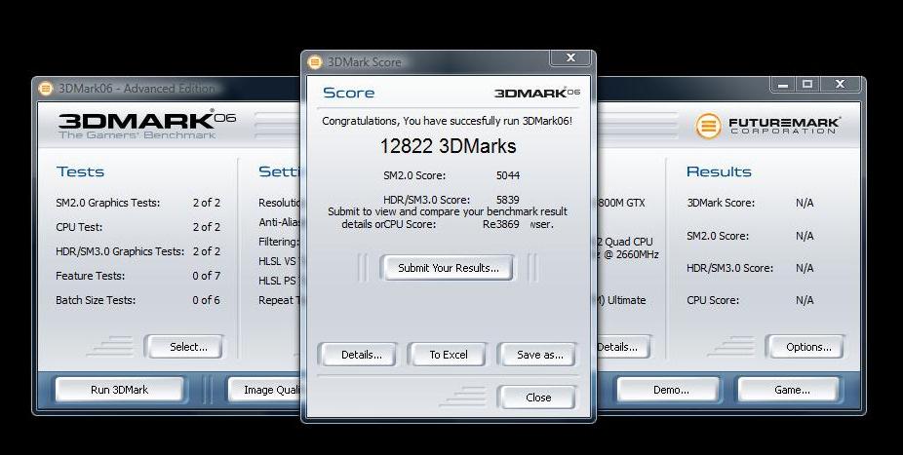Image resolution: width=903 pixels, height=455 pixels.
Task: Click the Ultimate OS text
Action: click(621, 300)
